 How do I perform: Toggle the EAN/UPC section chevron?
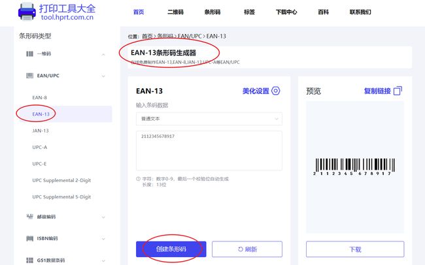click(x=103, y=76)
